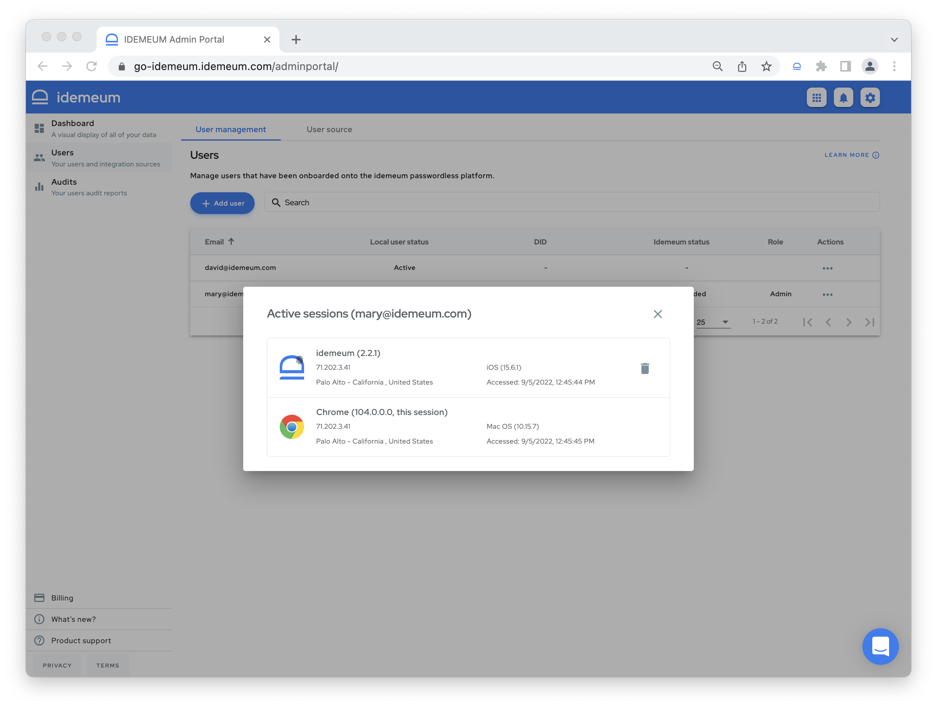
Task: Open What's new? in sidebar
Action: [99, 619]
